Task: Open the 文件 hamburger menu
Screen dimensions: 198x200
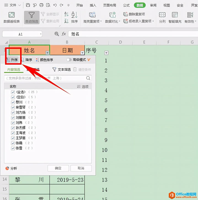Action: pos(6,5)
